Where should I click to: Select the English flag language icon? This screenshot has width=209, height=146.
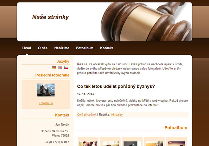coord(60,68)
